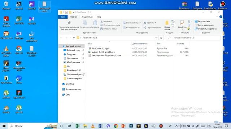Switch to the View (Вид) tab

coord(99,17)
